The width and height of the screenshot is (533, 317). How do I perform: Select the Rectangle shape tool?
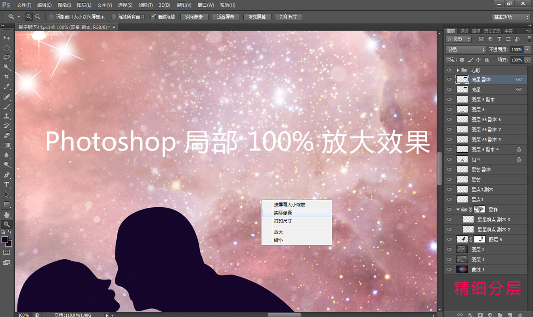click(x=7, y=204)
